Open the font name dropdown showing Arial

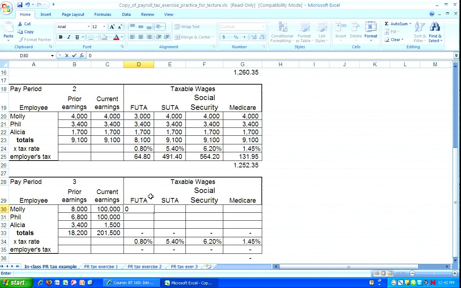(x=89, y=27)
